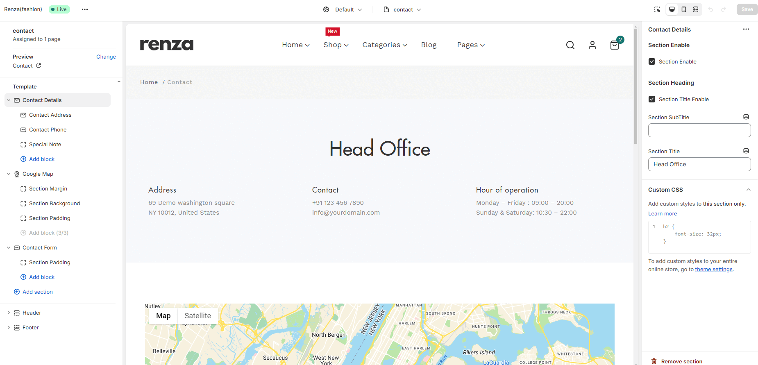758x365 pixels.
Task: Open the theme settings link
Action: (x=714, y=269)
